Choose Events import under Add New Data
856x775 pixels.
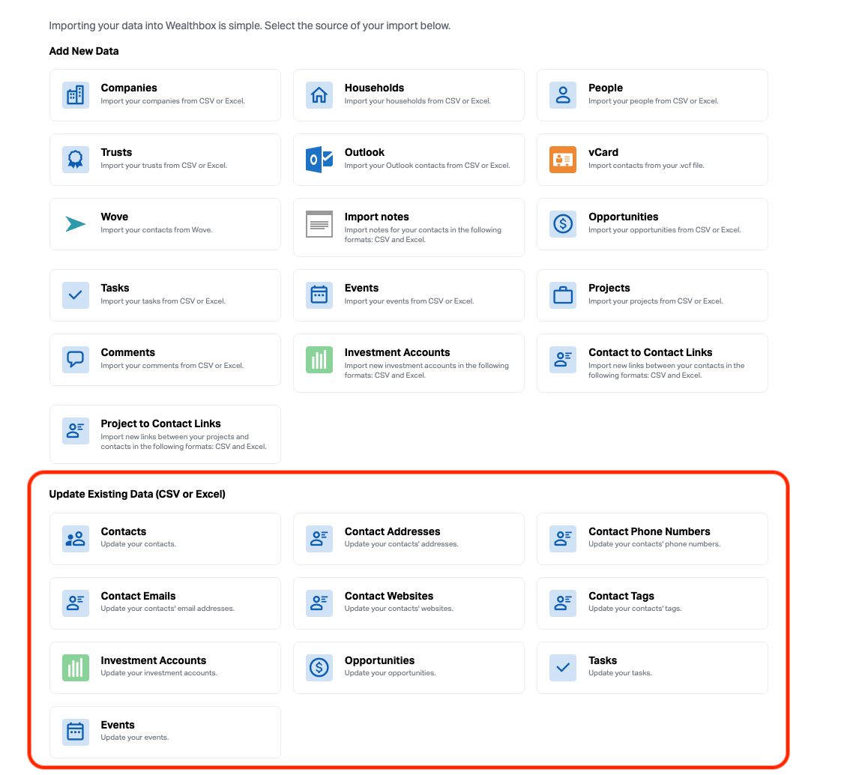pos(408,295)
